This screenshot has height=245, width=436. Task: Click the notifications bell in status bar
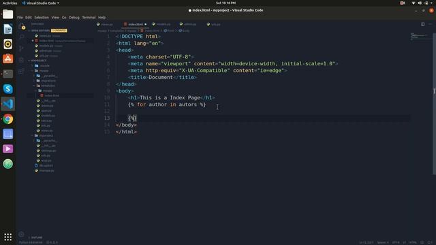(x=431, y=242)
